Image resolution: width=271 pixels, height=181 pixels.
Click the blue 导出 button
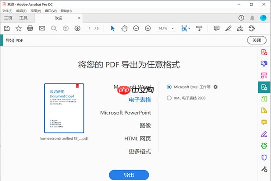point(129,175)
